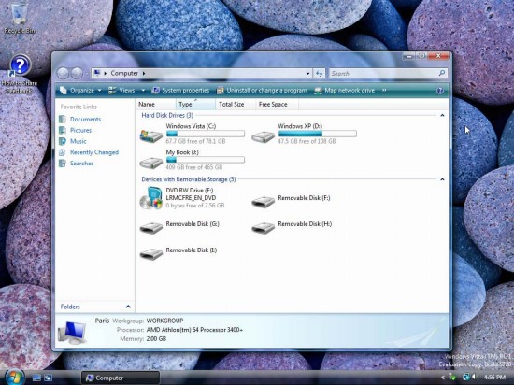Click the Refresh button beside address bar

click(319, 74)
